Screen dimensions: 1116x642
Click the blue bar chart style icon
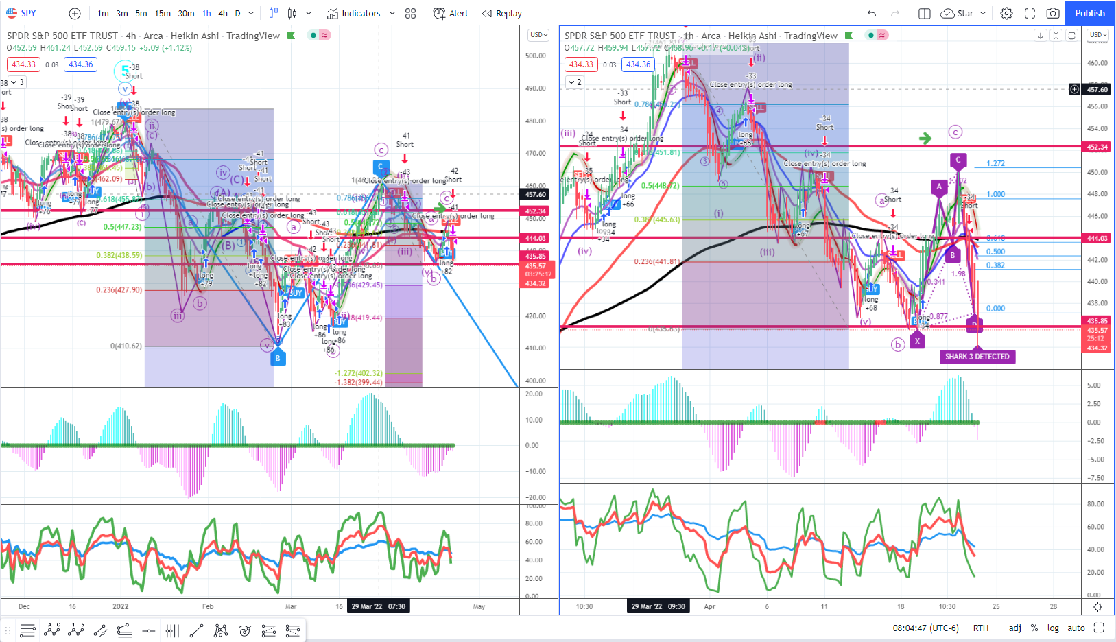[x=274, y=13]
